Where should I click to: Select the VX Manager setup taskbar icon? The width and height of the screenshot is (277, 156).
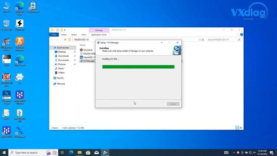pyautogui.click(x=105, y=153)
